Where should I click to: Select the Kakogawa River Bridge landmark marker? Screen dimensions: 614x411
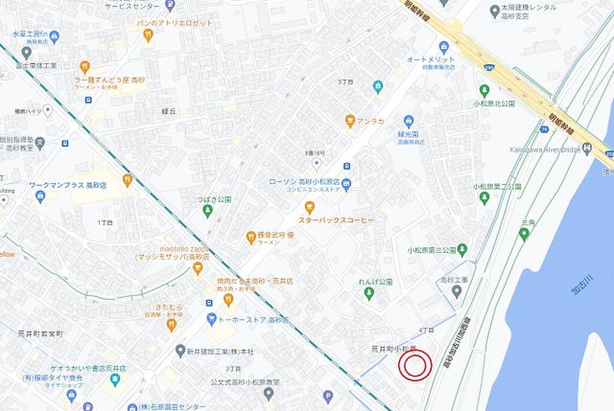[x=586, y=149]
